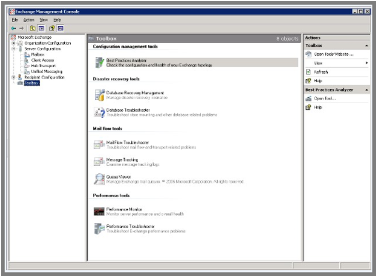This screenshot has height=277, width=377.
Task: Open the Help menu
Action: coord(57,20)
